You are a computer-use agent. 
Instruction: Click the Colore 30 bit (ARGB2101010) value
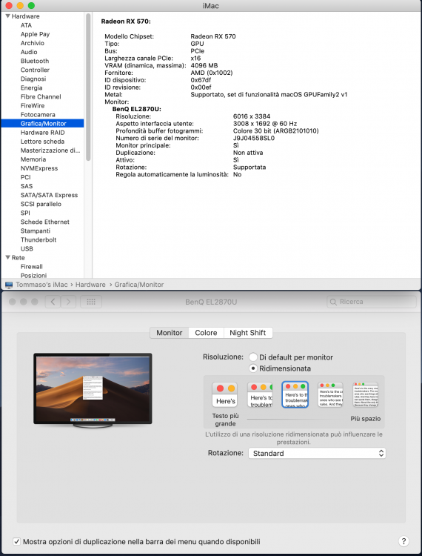(x=276, y=130)
